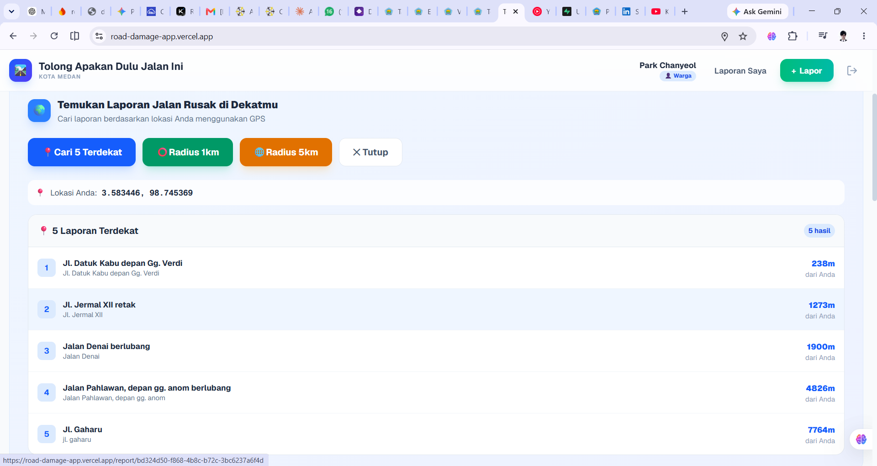The height and width of the screenshot is (466, 877).
Task: Open the Extensions puzzle icon
Action: (793, 36)
